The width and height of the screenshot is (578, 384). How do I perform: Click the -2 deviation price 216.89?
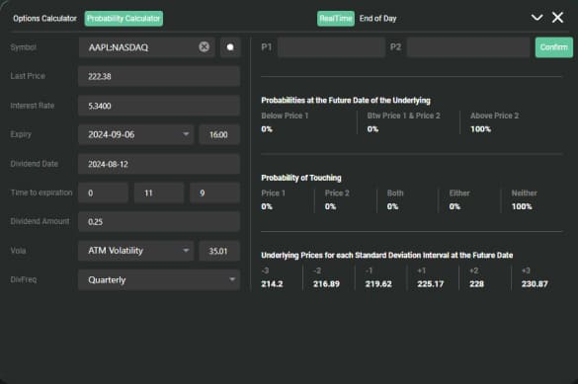[x=326, y=284]
